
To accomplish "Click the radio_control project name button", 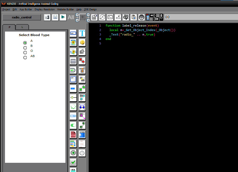I will point(22,17).
